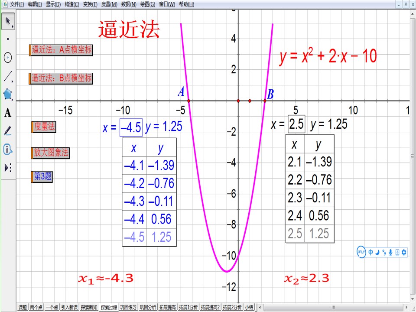Open the iFLY settings gear
The height and width of the screenshot is (312, 416).
point(404,252)
